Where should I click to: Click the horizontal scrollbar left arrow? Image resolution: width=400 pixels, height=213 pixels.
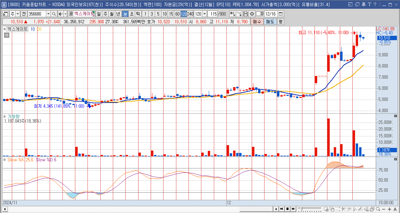pos(4,209)
